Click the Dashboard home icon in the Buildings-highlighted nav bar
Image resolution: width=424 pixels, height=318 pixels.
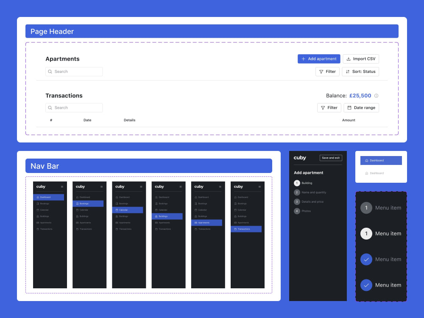point(156,197)
